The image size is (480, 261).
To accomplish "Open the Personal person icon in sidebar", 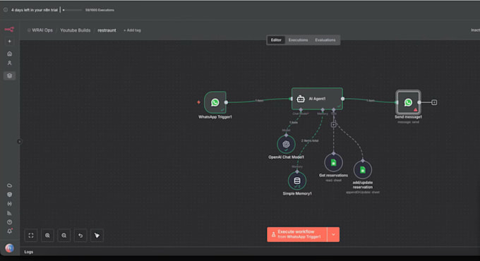I will tap(9, 63).
